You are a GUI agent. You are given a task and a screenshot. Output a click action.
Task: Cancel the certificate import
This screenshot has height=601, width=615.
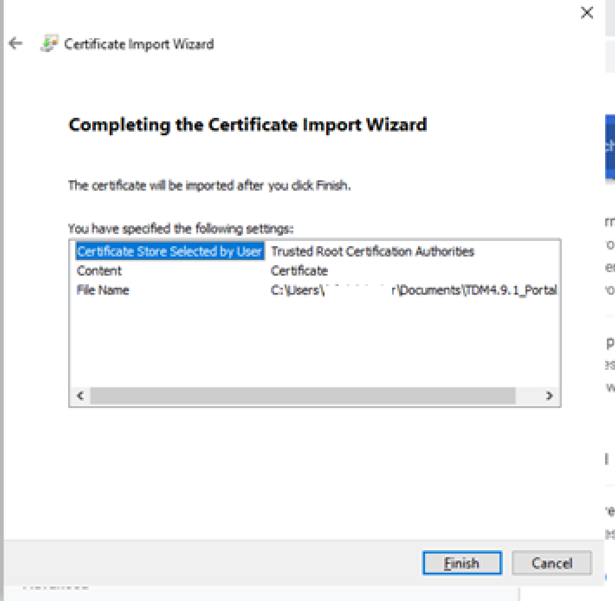click(551, 563)
